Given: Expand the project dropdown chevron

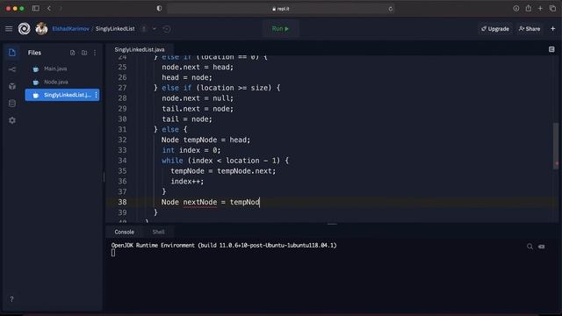Looking at the screenshot, I should click(x=155, y=29).
